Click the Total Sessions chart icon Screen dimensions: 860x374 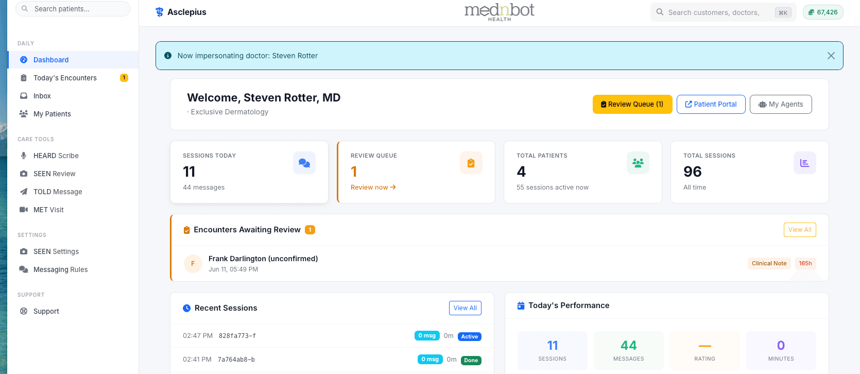coord(805,163)
